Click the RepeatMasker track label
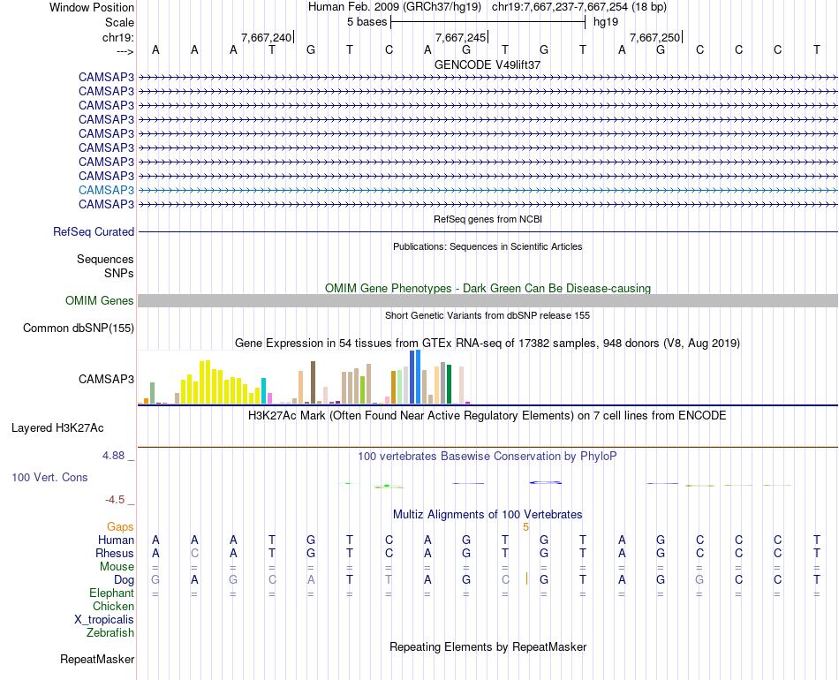This screenshot has height=680, width=839. click(97, 659)
